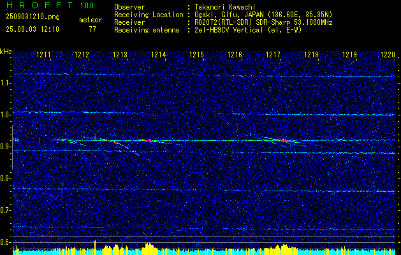Click time marker 1218
The width and height of the screenshot is (401, 255).
click(x=312, y=54)
